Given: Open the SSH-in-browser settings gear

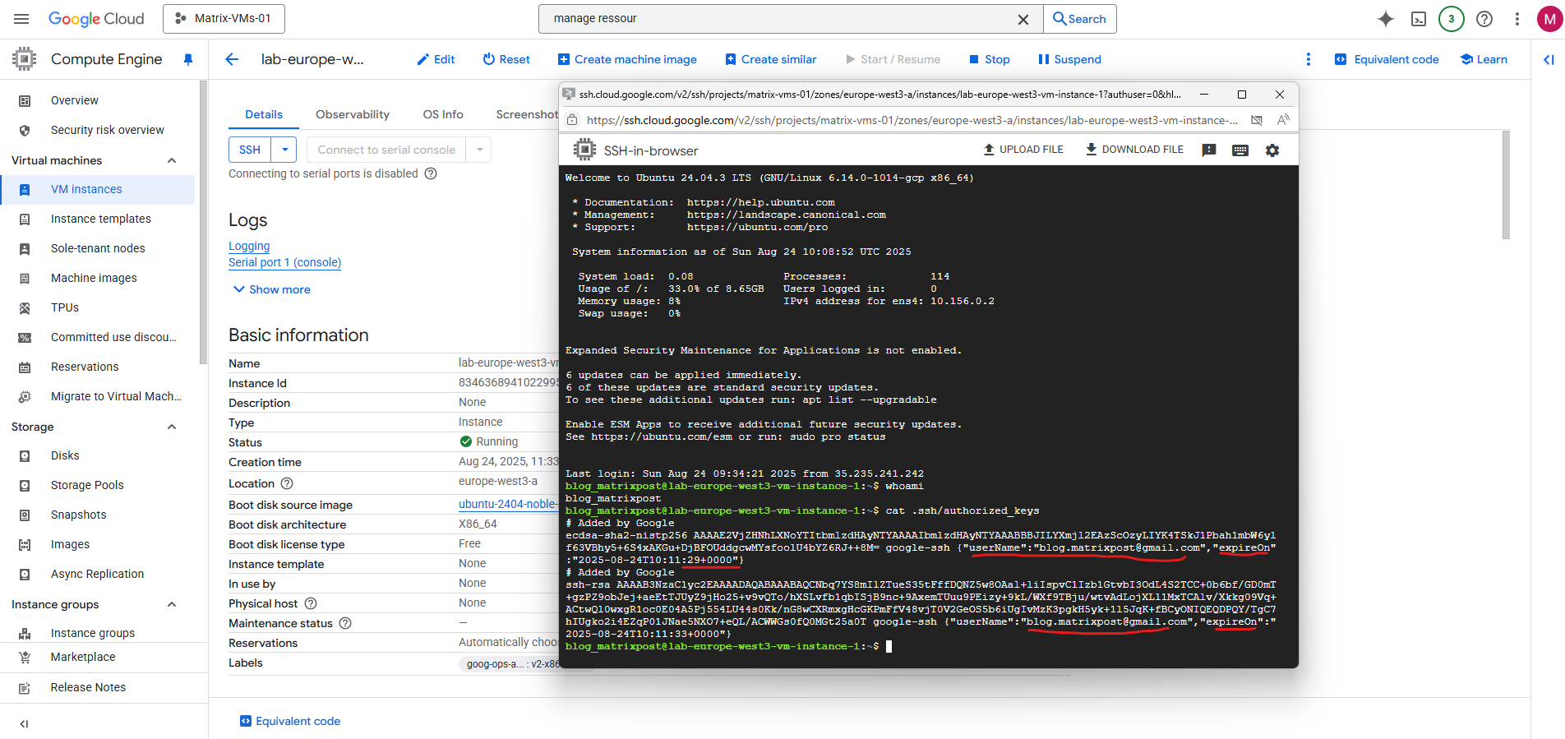Looking at the screenshot, I should [x=1272, y=150].
